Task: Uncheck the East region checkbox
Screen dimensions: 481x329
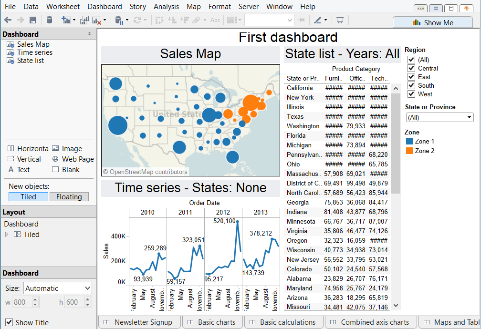Action: (x=411, y=77)
